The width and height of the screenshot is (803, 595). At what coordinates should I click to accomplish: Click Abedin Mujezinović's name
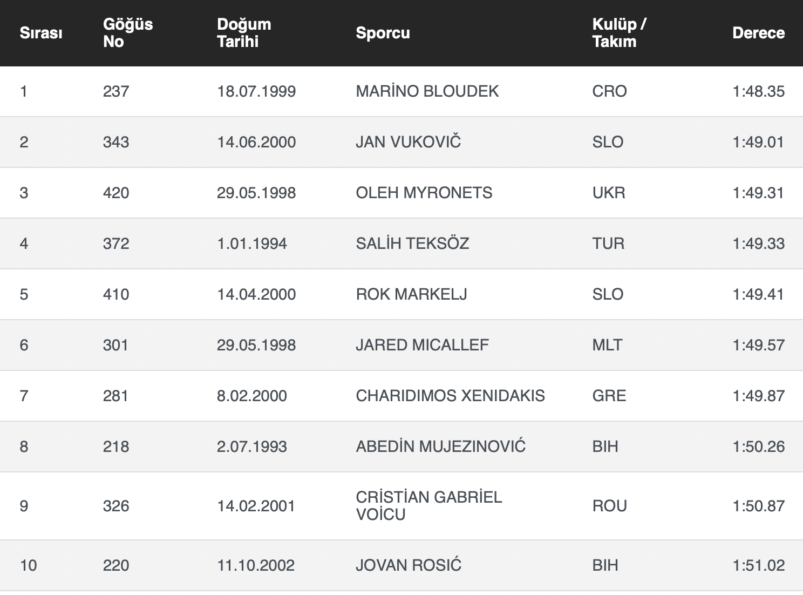coord(440,447)
